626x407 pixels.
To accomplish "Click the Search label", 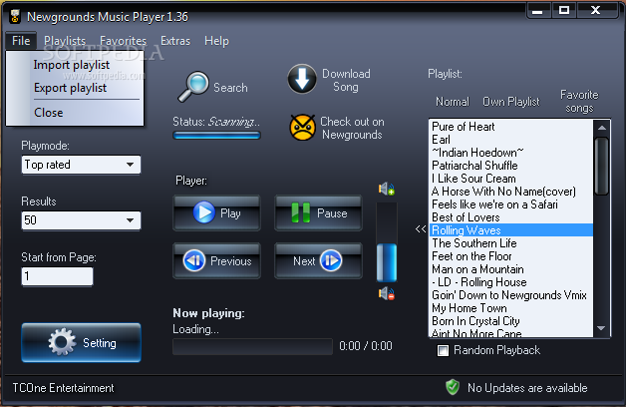I will coord(230,88).
